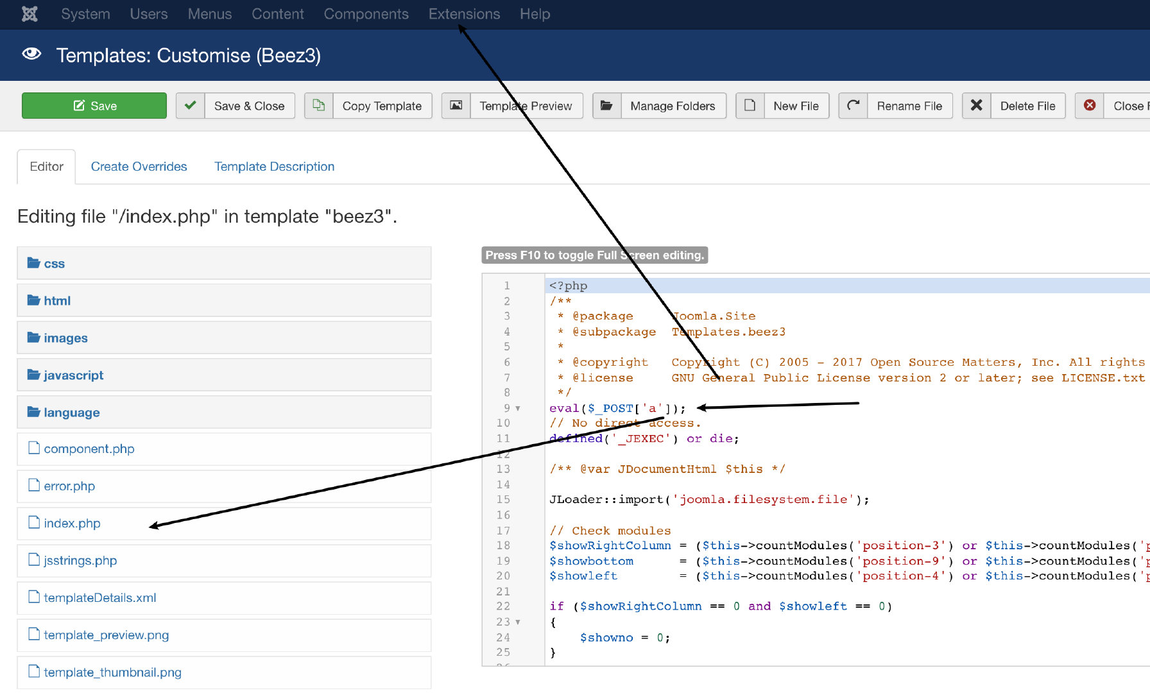Expand the css folder

click(x=224, y=263)
